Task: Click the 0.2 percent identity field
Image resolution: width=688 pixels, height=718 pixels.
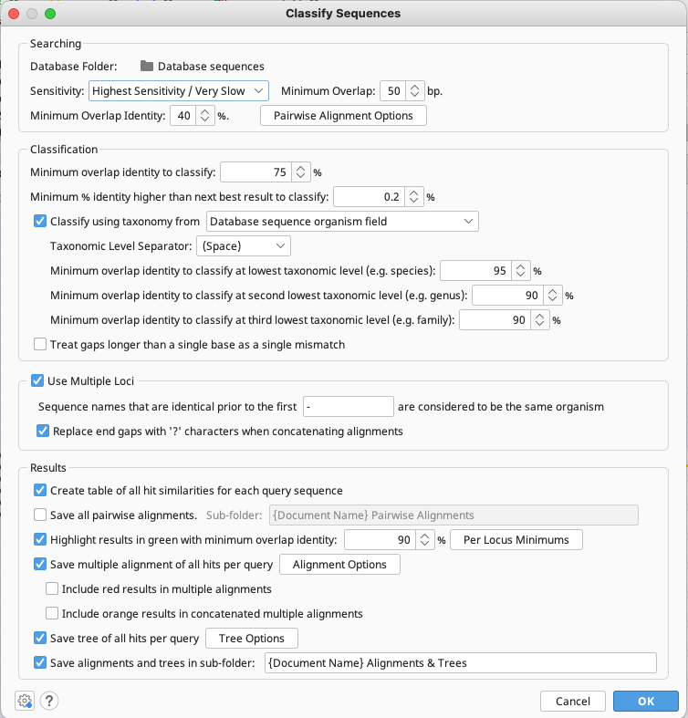Action: point(370,197)
